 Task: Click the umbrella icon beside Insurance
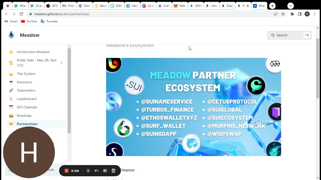(11, 82)
